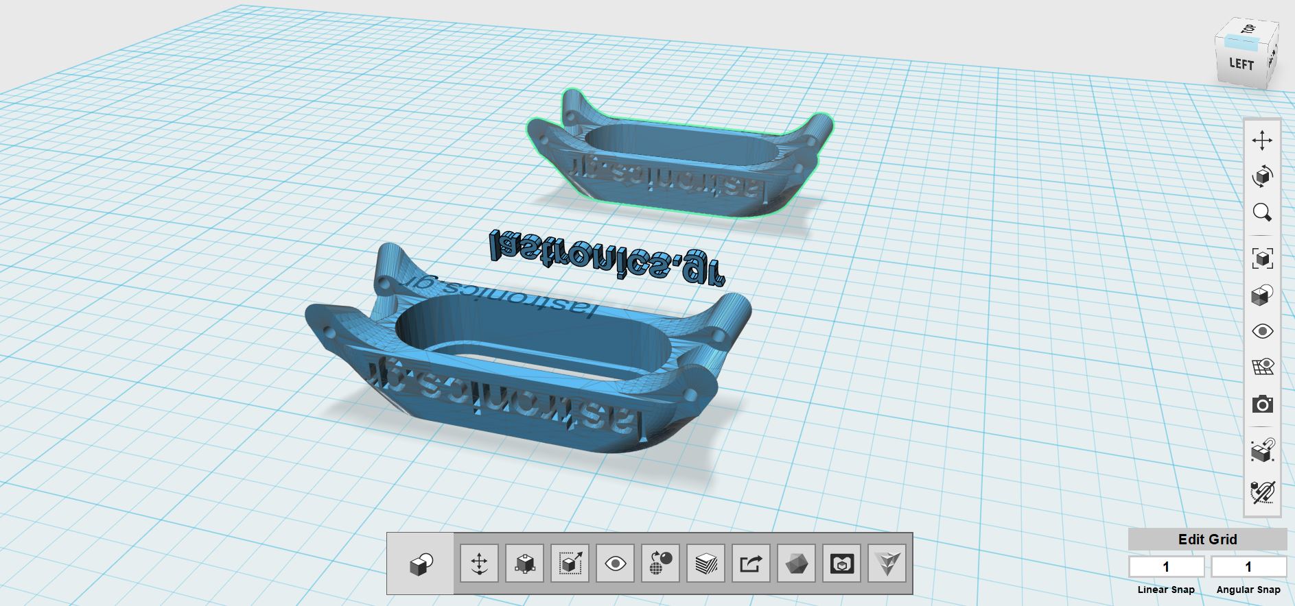Image resolution: width=1295 pixels, height=606 pixels.
Task: Click the bounding box cube tool with handles
Action: point(524,563)
